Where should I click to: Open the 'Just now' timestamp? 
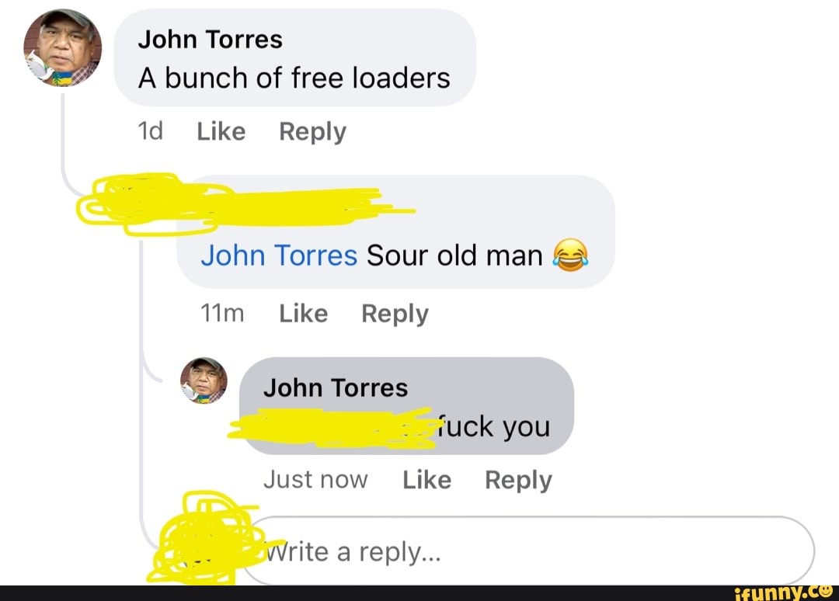315,480
